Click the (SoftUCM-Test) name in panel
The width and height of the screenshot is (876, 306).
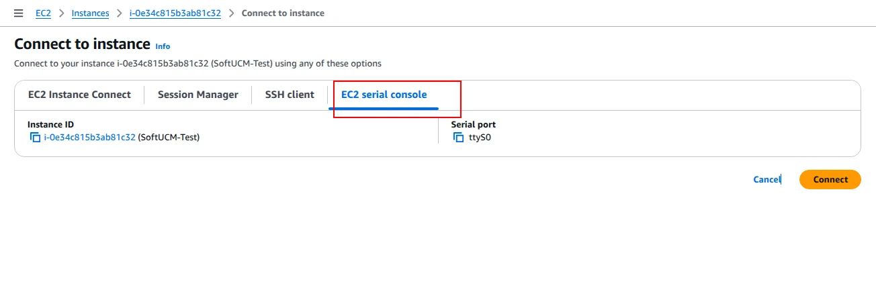point(169,137)
